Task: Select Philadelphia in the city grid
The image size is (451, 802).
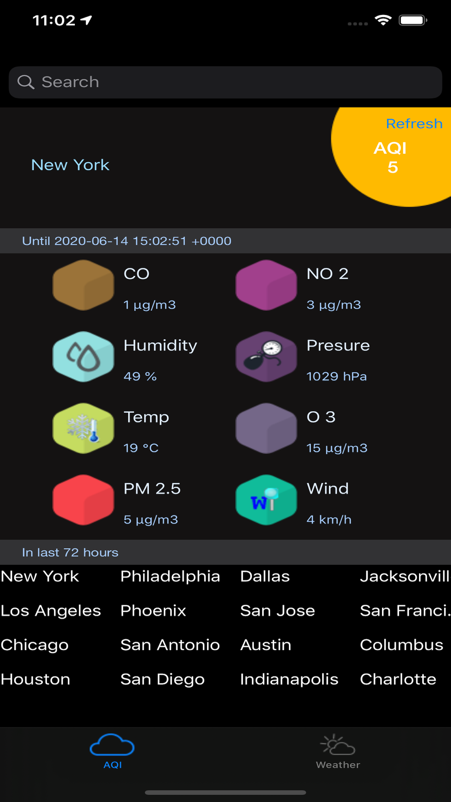Action: pyautogui.click(x=170, y=576)
